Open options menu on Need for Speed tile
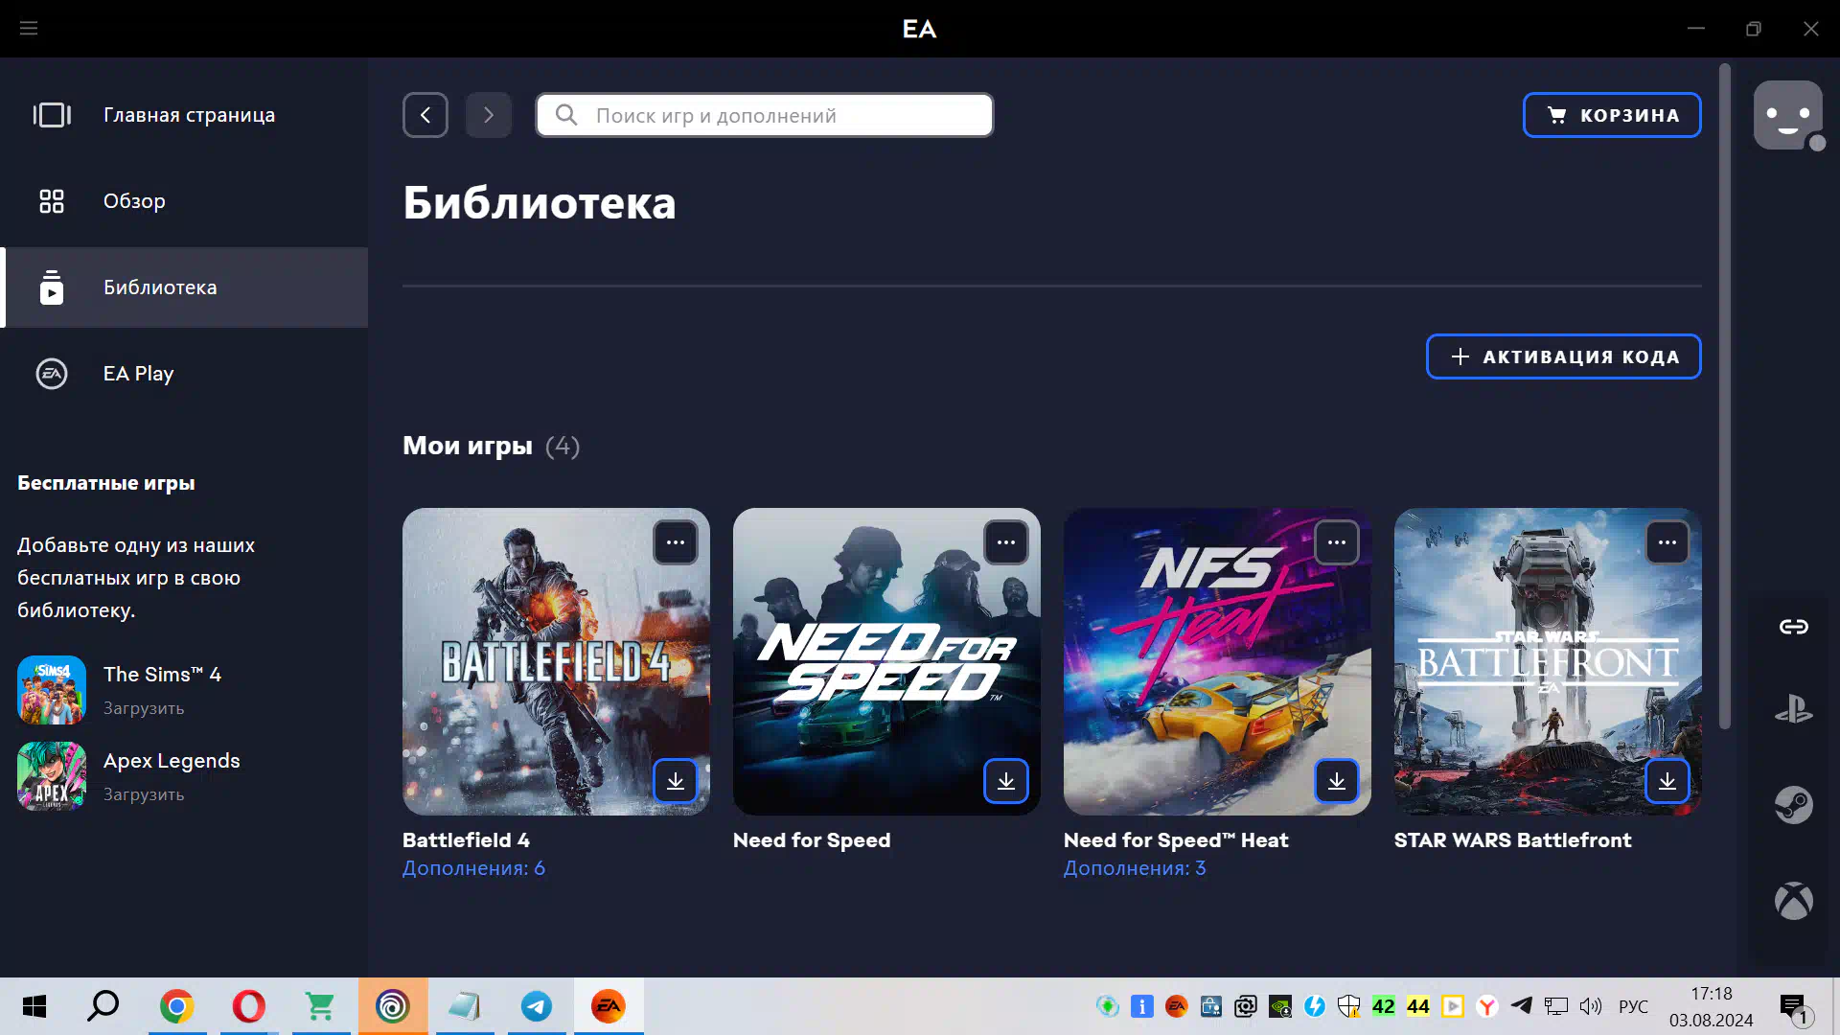Screen dimensions: 1840x1035 (x=1005, y=542)
